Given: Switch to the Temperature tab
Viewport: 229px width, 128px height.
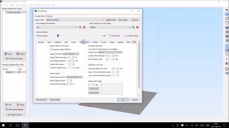Looking at the screenshot, I should click(84, 42).
